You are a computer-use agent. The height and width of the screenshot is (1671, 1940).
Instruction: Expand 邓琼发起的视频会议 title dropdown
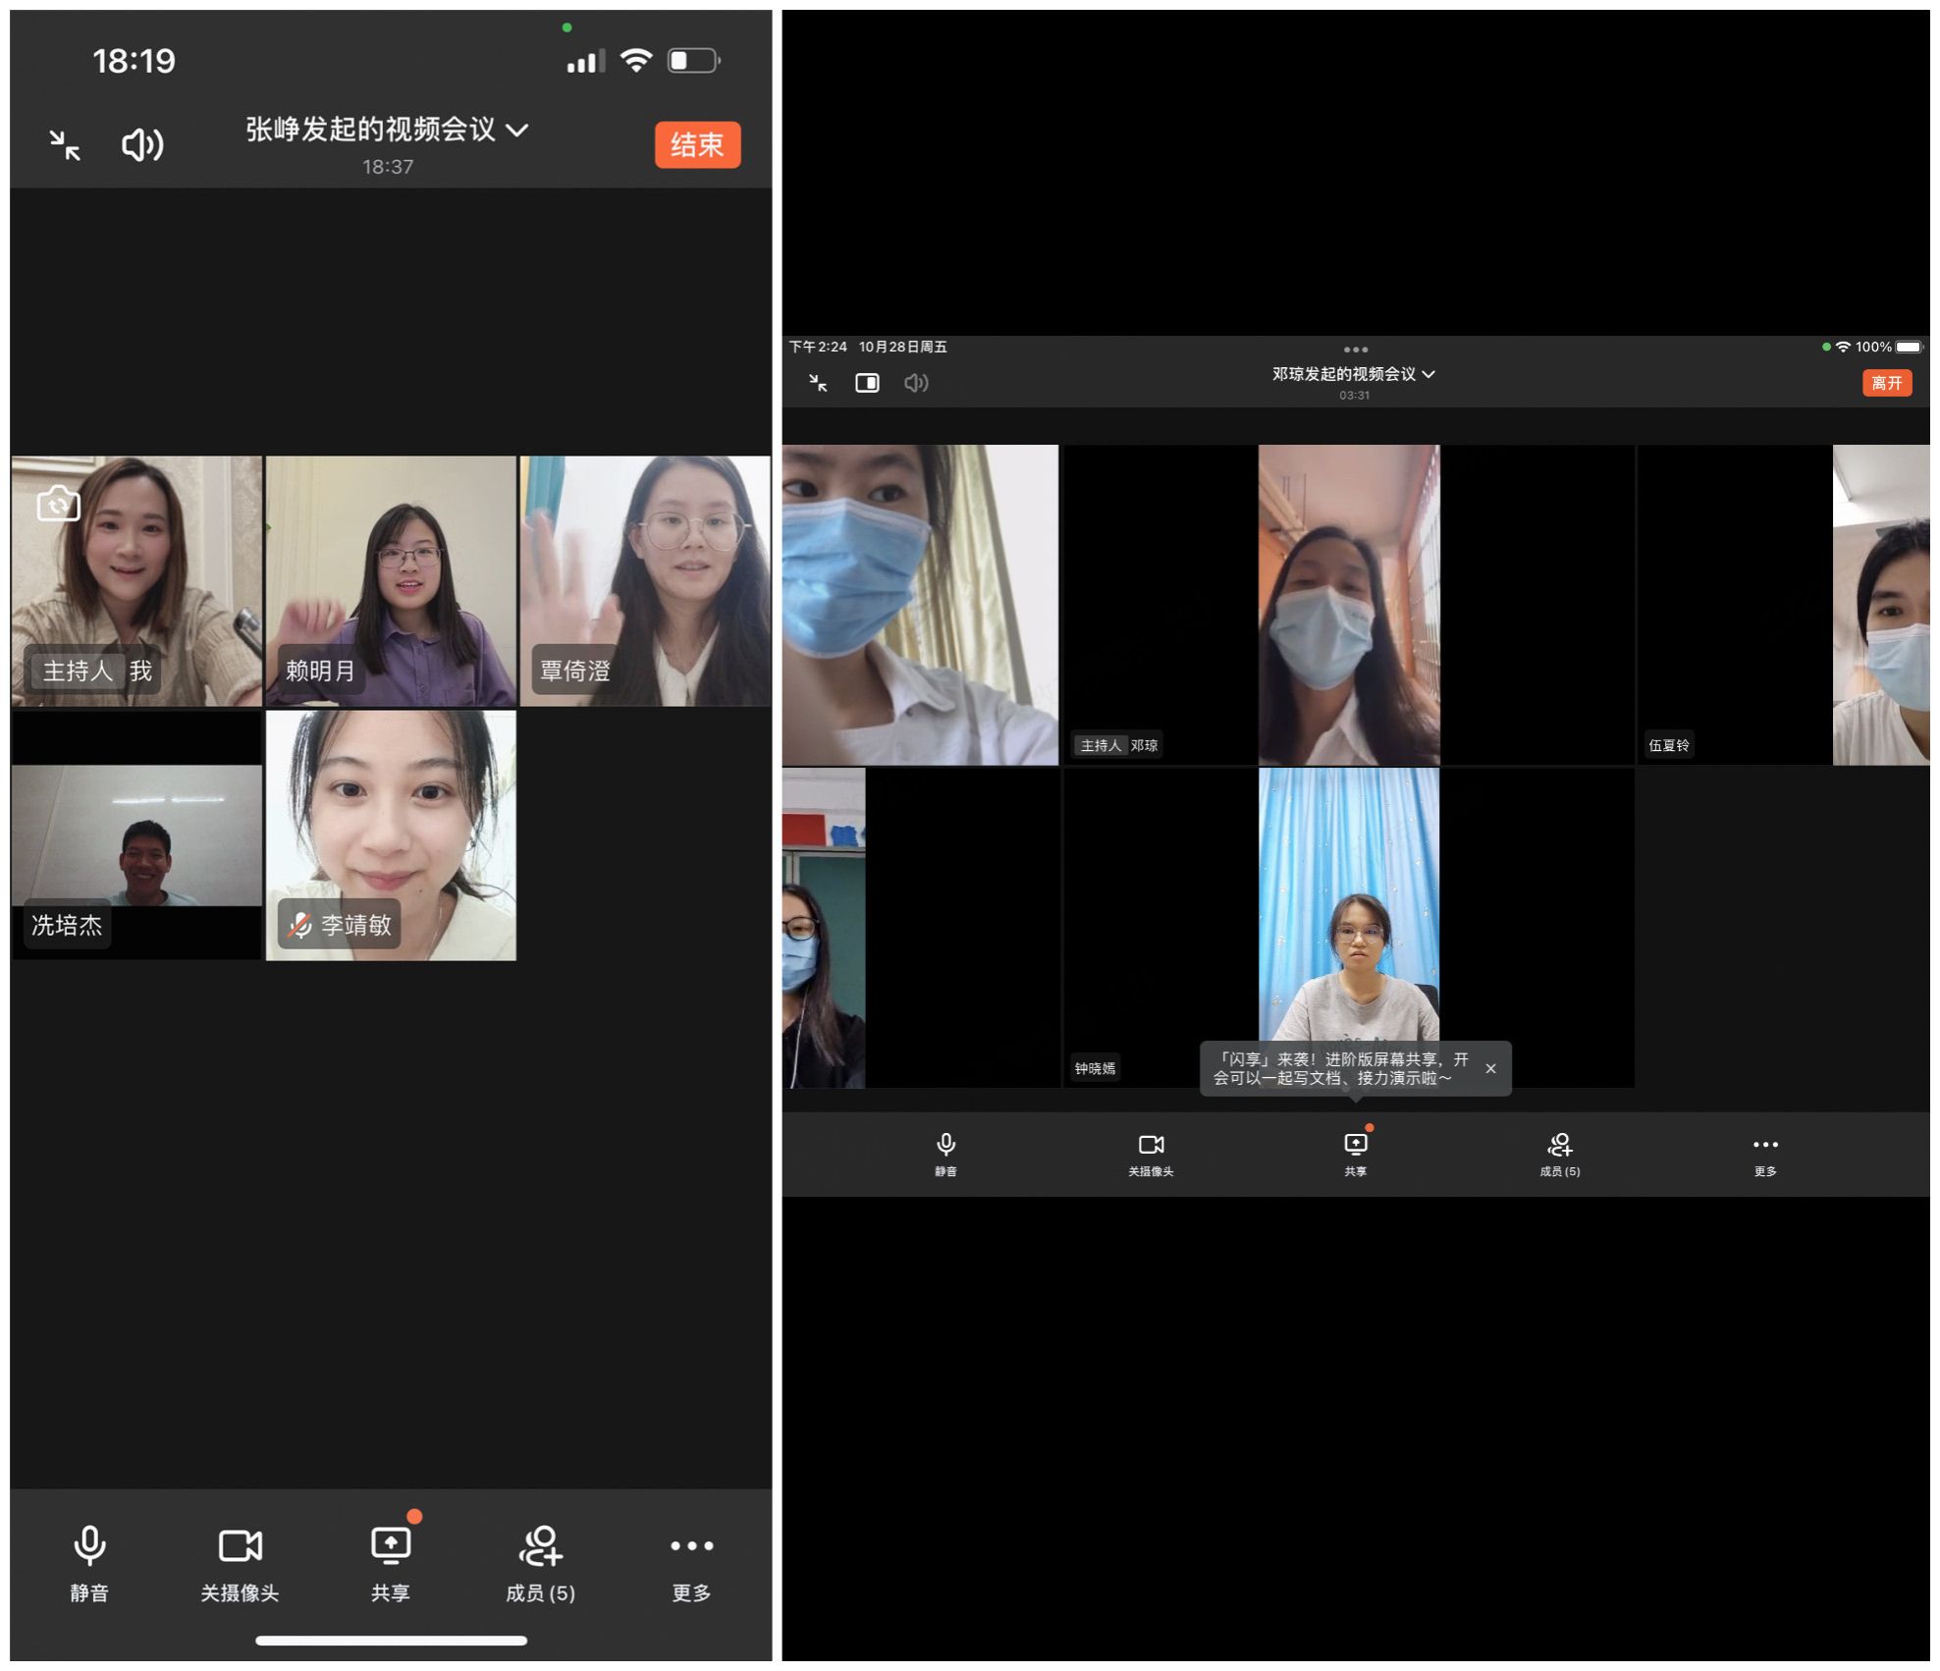pos(1353,374)
